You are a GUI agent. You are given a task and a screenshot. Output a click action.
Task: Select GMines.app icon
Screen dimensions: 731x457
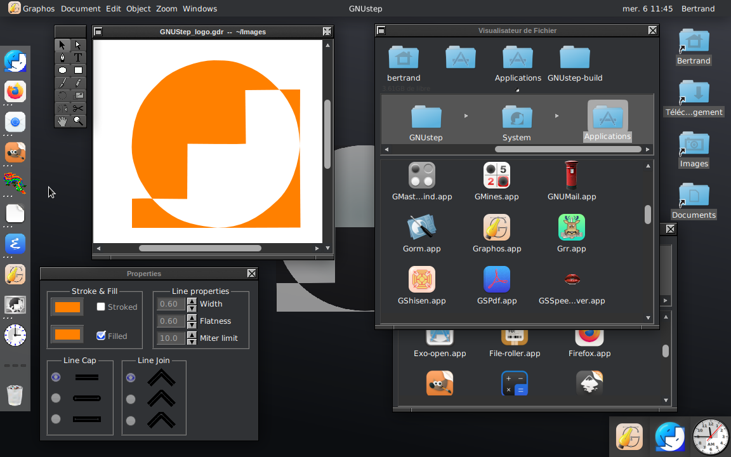point(496,175)
